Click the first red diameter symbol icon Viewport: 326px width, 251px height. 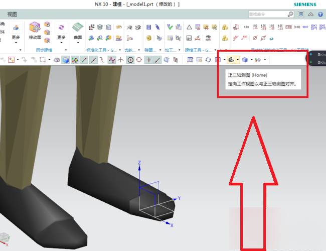point(255,38)
